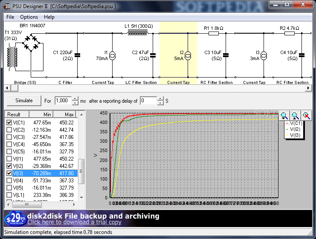The image size is (316, 239).
Task: Uncheck the V(C1) result checkbox
Action: tap(9, 122)
